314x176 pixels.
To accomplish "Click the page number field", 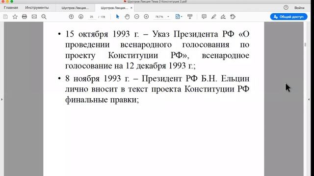I will 92,17.
